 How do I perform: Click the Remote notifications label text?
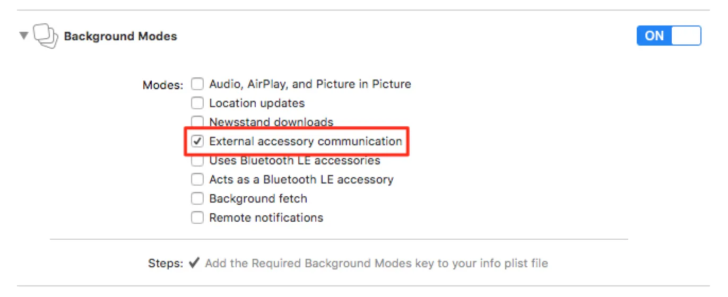point(266,217)
